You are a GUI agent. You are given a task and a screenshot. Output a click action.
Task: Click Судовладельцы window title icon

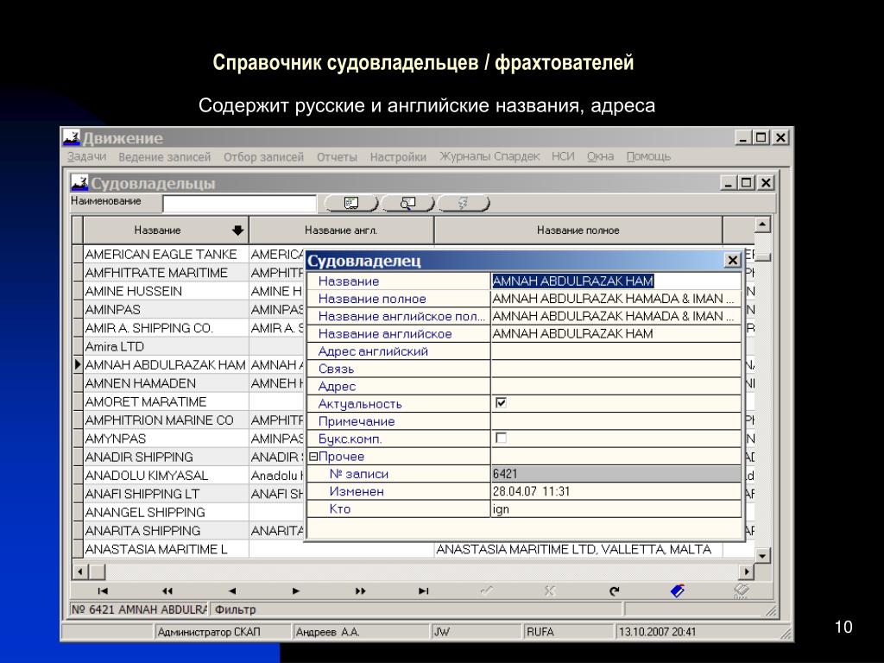tap(79, 183)
